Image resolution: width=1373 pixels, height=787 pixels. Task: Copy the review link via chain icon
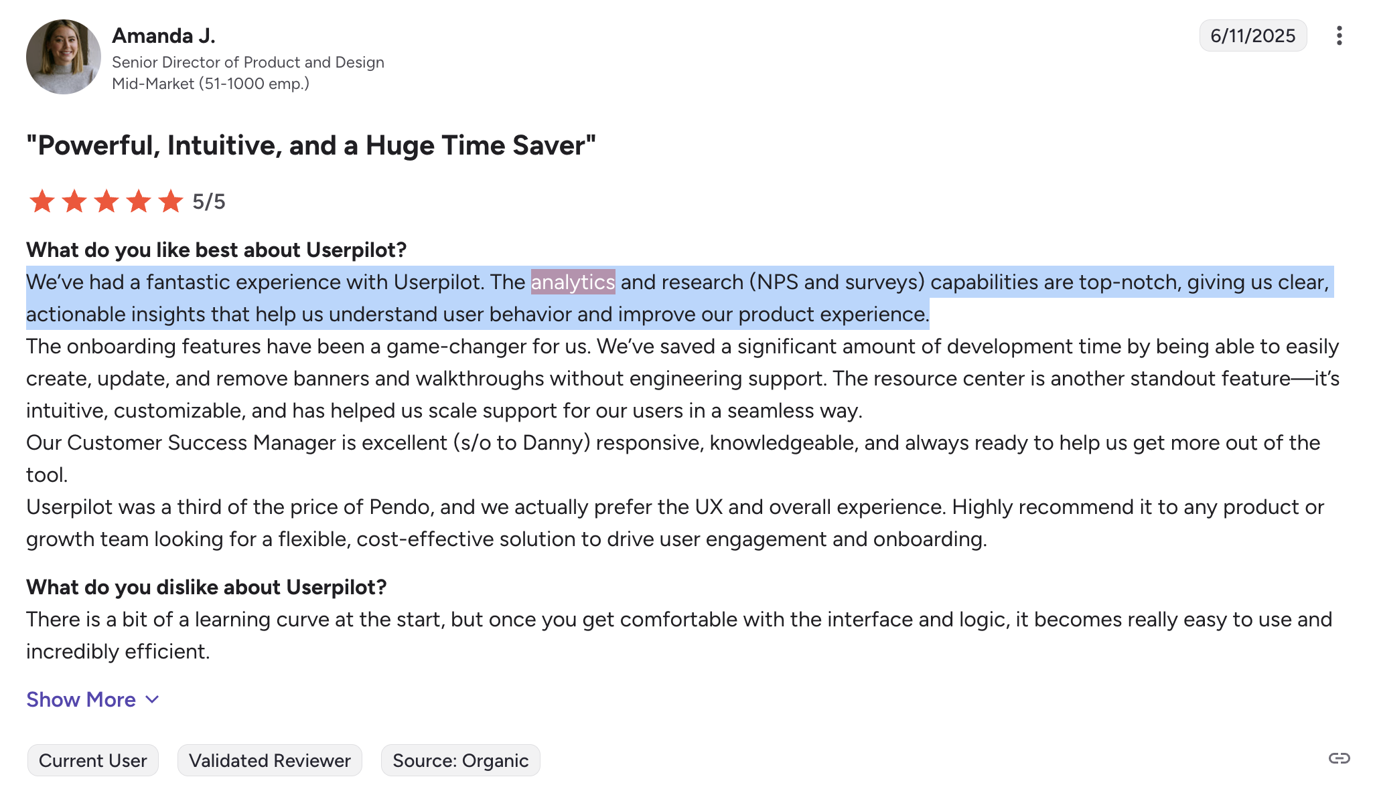point(1339,758)
